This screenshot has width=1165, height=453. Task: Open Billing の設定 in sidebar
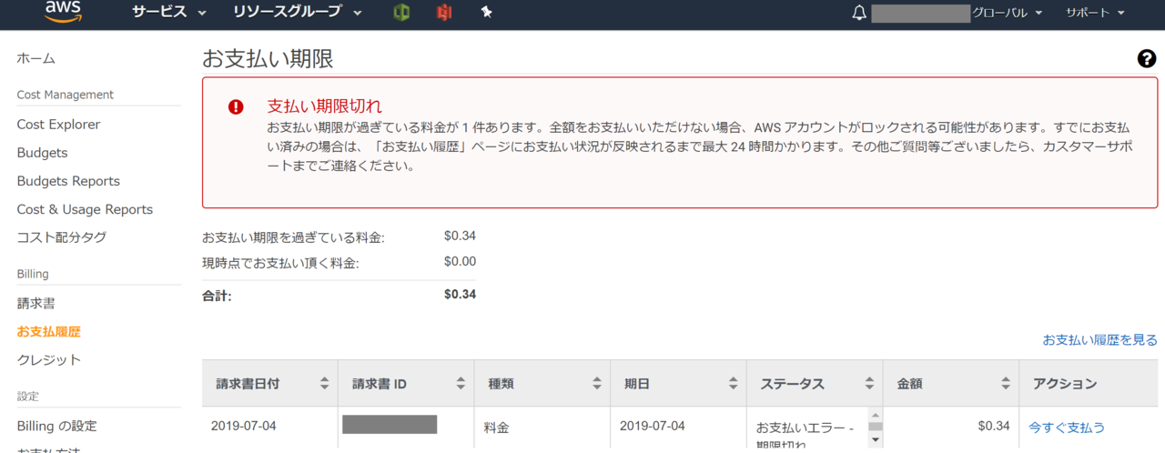coord(56,426)
